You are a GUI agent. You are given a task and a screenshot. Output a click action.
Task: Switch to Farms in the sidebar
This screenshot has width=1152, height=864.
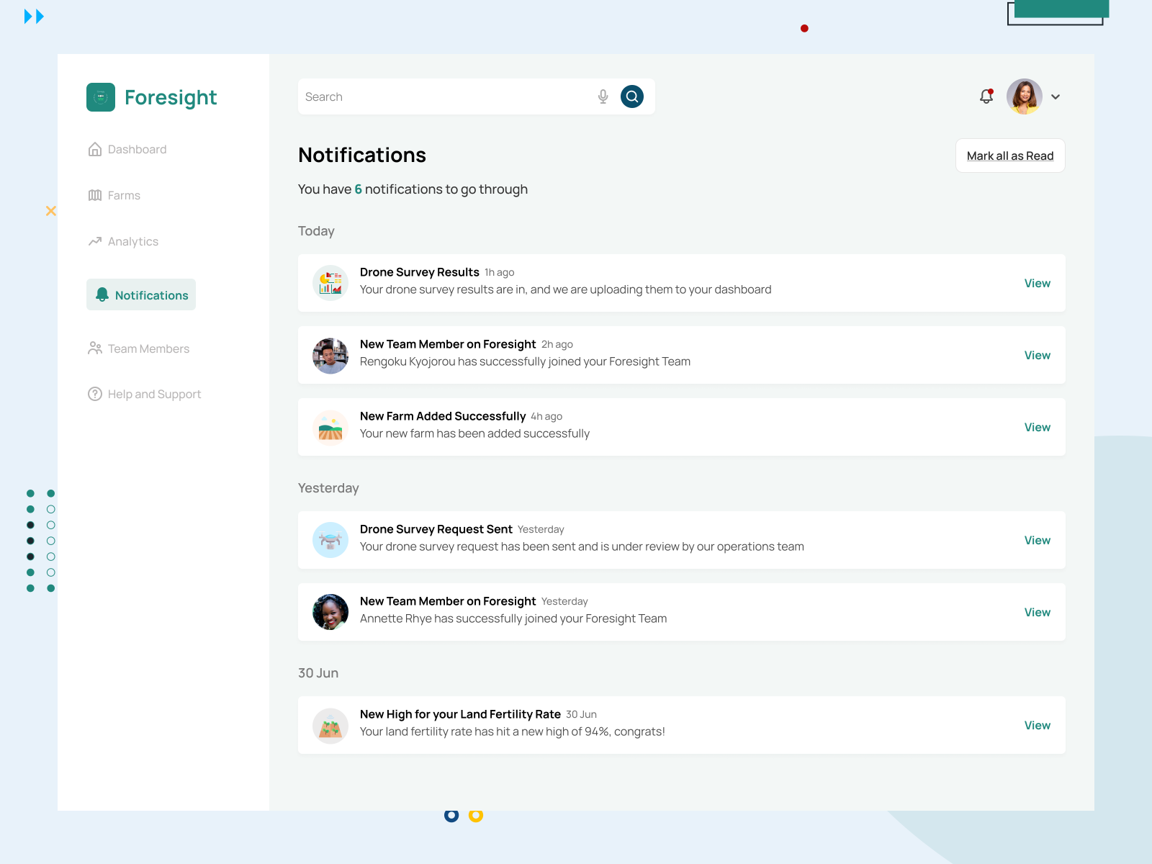[124, 195]
